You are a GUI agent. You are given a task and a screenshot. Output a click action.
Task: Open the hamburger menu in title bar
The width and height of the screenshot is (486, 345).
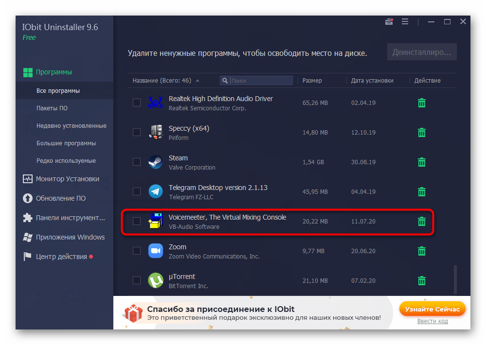(405, 22)
